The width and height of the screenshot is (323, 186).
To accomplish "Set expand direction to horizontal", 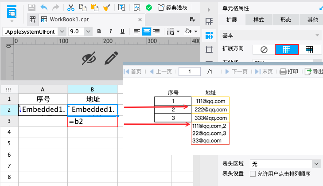I will (x=309, y=50).
